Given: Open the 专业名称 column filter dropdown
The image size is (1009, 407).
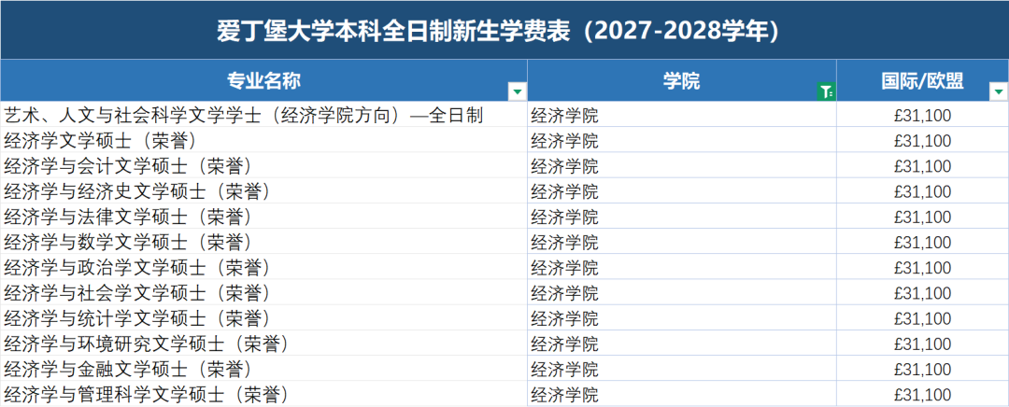Looking at the screenshot, I should coord(518,91).
